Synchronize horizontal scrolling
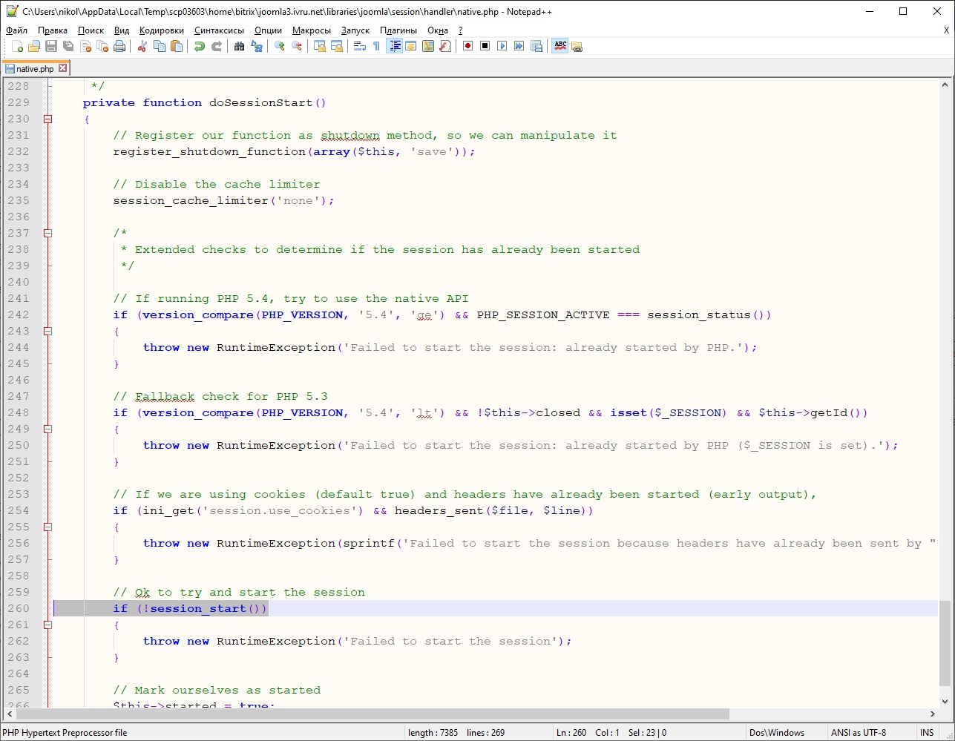 (x=337, y=46)
